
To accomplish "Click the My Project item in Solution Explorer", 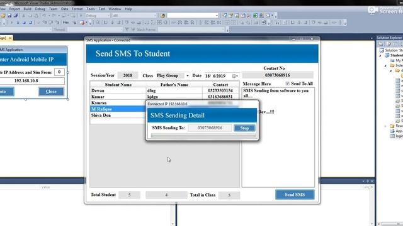I will pyautogui.click(x=396, y=60).
